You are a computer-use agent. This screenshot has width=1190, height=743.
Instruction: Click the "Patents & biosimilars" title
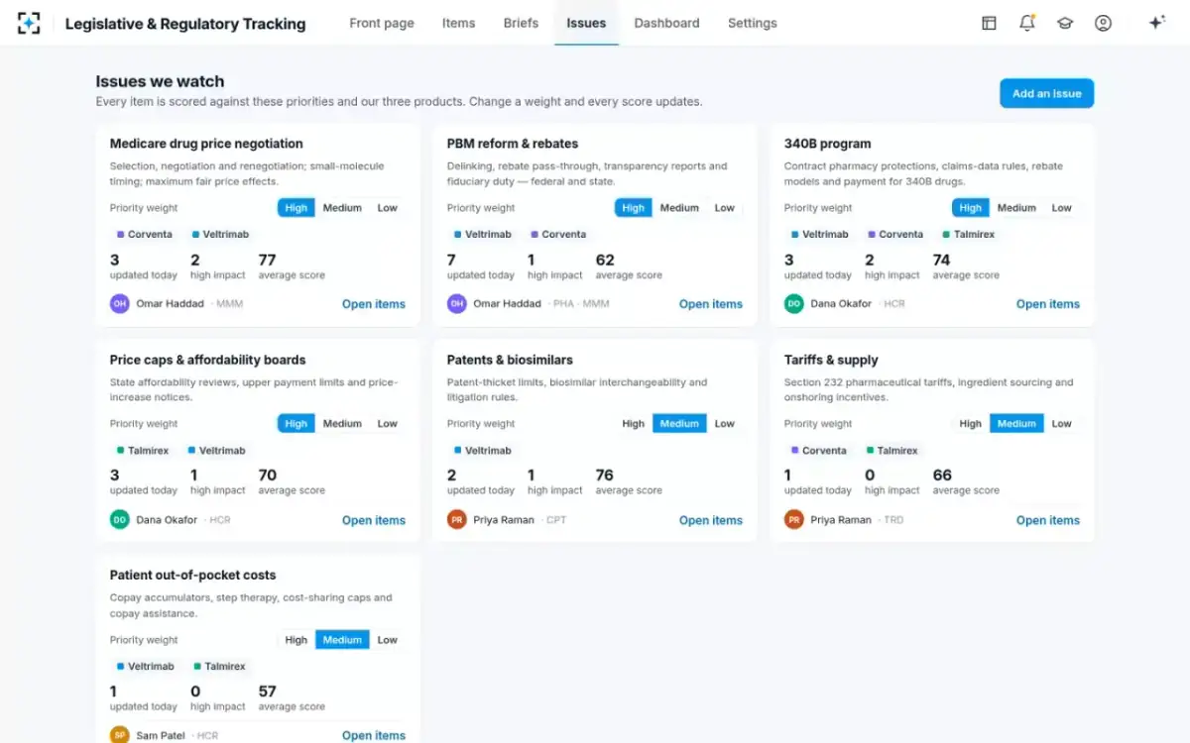tap(510, 360)
